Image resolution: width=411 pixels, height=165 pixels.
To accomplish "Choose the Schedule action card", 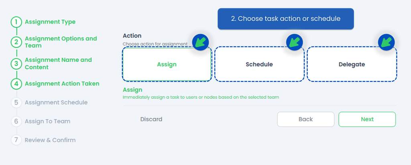I will pos(259,64).
